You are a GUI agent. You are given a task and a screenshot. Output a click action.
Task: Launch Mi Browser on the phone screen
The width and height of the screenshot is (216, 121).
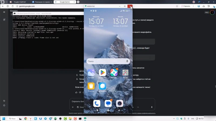click(x=103, y=86)
